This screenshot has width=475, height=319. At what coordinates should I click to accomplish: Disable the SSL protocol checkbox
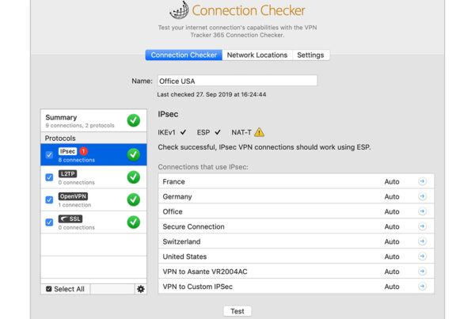coord(50,222)
